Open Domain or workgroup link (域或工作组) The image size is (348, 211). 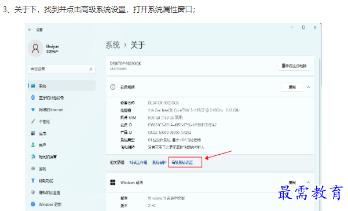[138, 162]
